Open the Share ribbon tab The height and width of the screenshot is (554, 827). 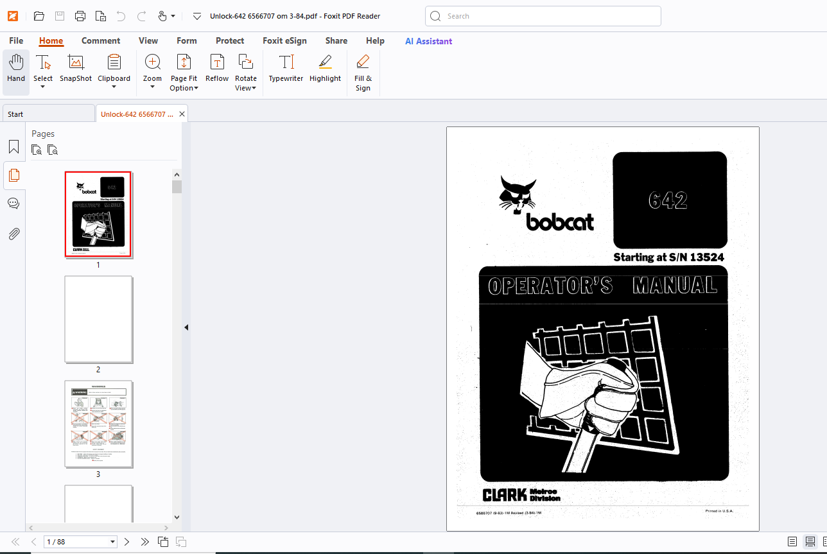336,40
